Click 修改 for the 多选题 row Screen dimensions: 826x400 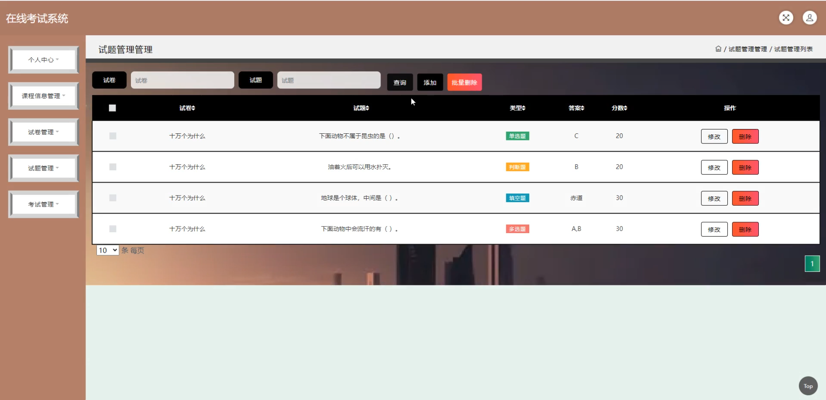click(x=714, y=229)
